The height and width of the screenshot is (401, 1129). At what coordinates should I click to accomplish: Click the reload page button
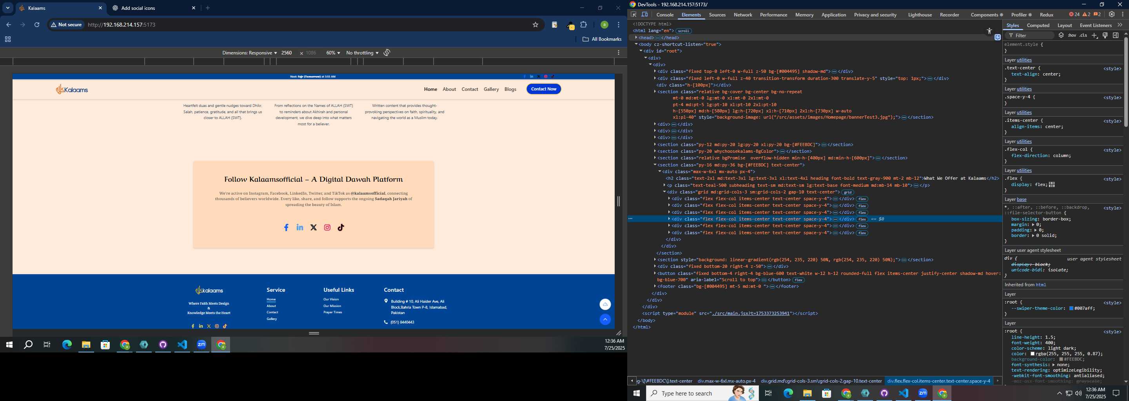tap(37, 25)
